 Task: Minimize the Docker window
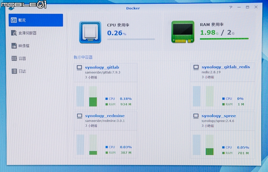[x=239, y=7]
